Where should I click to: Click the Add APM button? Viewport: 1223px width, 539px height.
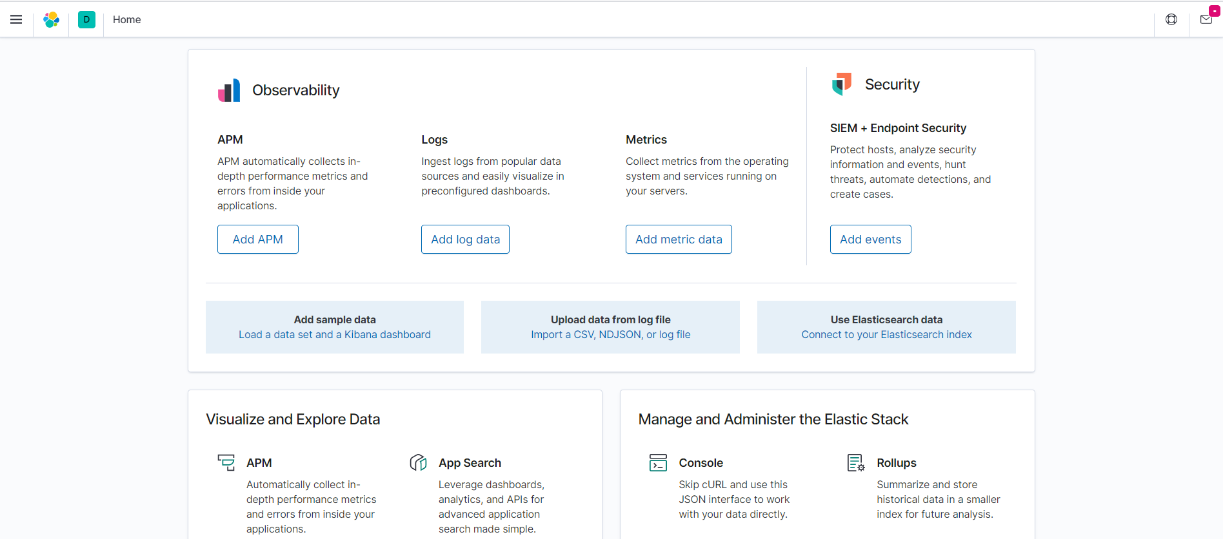[258, 239]
